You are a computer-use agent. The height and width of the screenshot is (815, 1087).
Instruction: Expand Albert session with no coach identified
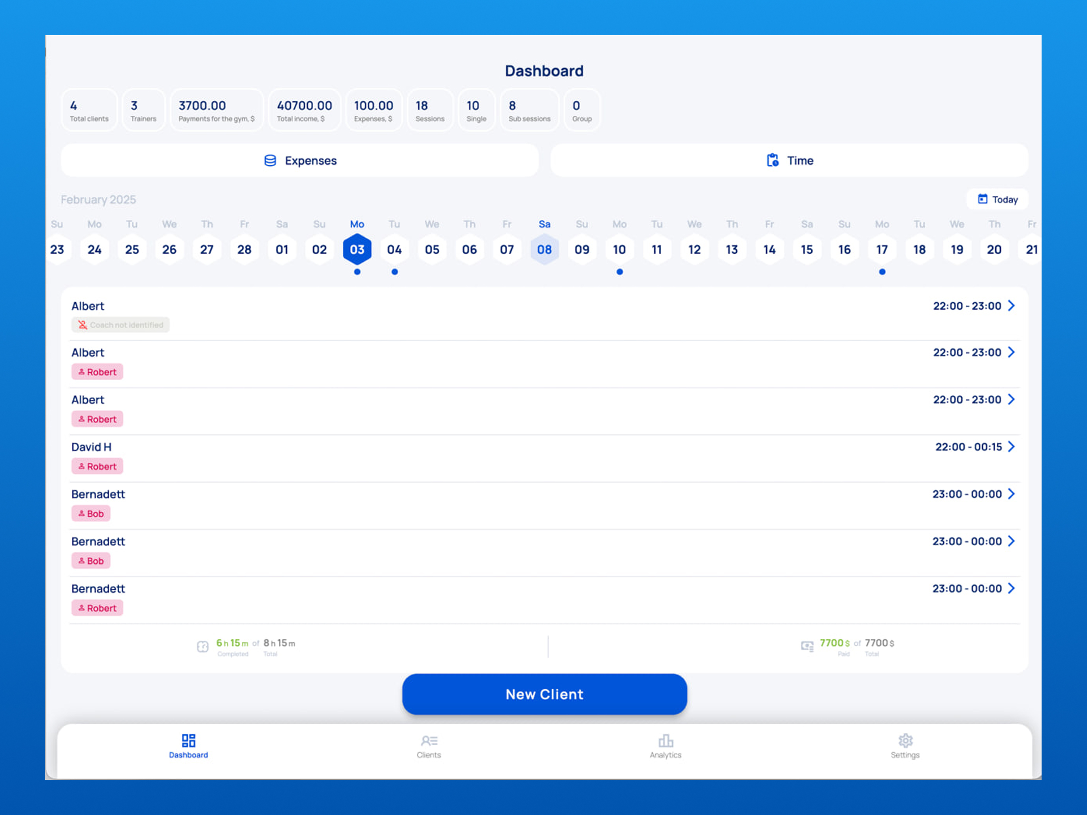coord(1011,306)
